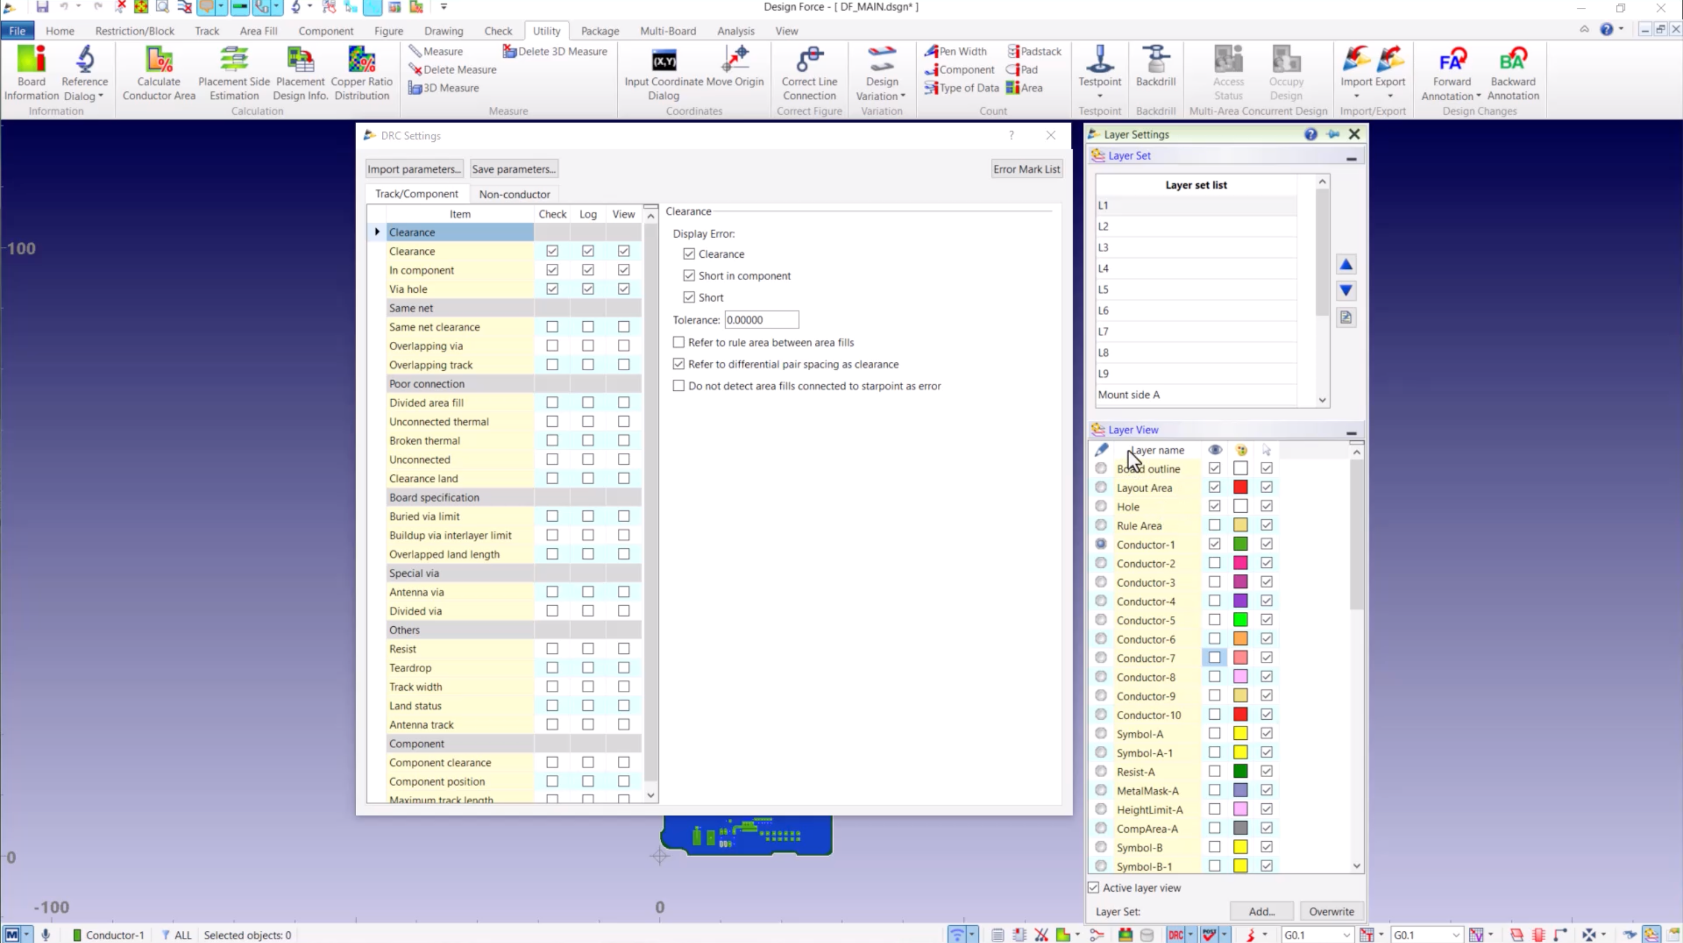Image resolution: width=1683 pixels, height=943 pixels.
Task: Select L3 in layer set list
Action: (x=1196, y=248)
